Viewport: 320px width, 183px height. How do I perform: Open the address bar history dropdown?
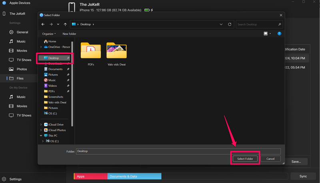click(221, 24)
